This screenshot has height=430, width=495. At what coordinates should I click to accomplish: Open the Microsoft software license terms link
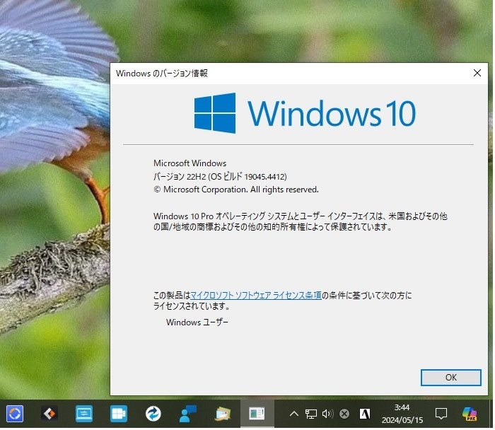(256, 295)
